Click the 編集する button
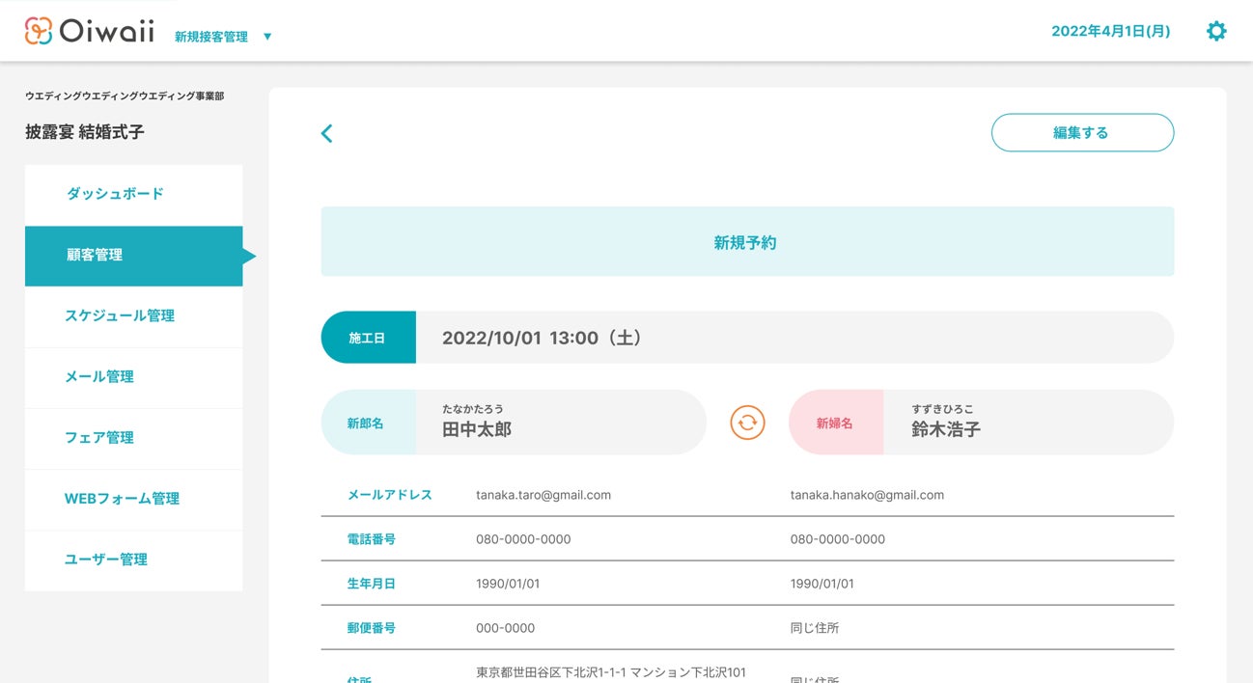This screenshot has width=1253, height=683. click(1082, 133)
